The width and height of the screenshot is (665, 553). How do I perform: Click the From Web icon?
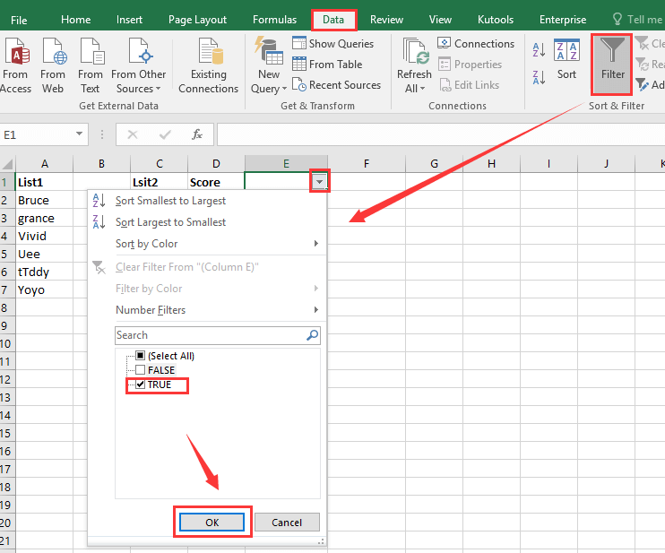[53, 56]
